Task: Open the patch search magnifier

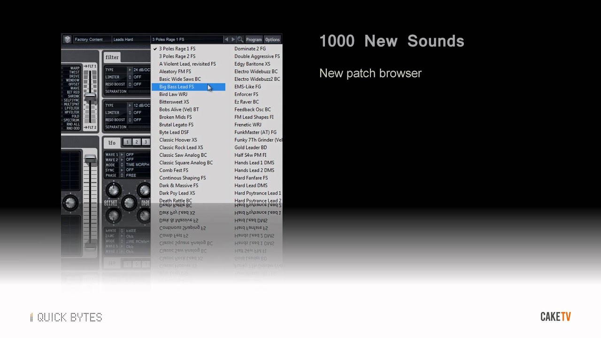Action: click(240, 39)
